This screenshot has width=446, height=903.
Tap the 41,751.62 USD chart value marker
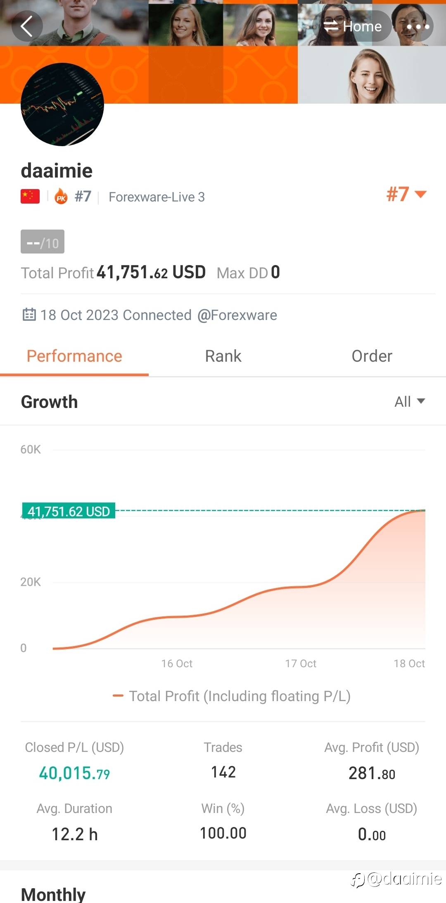coord(69,511)
